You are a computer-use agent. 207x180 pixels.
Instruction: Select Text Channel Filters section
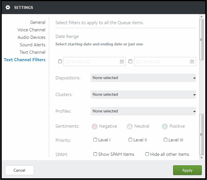coord(24,60)
